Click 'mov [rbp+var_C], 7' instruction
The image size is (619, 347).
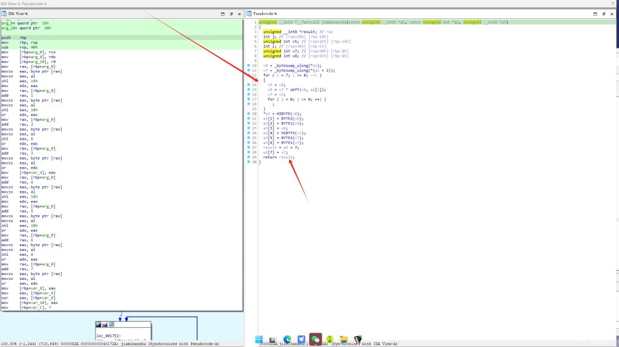[26, 308]
